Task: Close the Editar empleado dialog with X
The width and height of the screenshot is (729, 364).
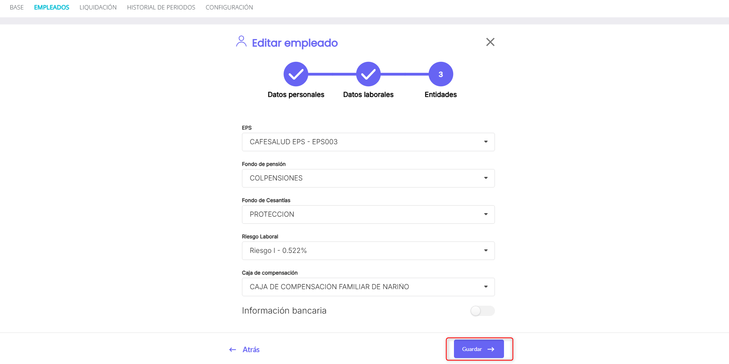Action: (490, 42)
